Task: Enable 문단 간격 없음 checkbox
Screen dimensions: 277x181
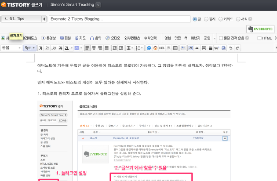Action: point(221,38)
